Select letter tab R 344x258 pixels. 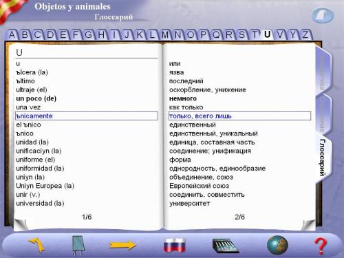(x=229, y=35)
